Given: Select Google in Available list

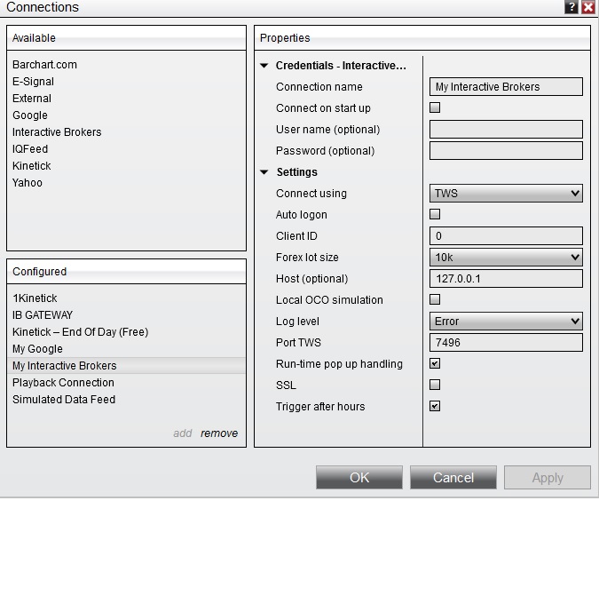Looking at the screenshot, I should [126, 115].
